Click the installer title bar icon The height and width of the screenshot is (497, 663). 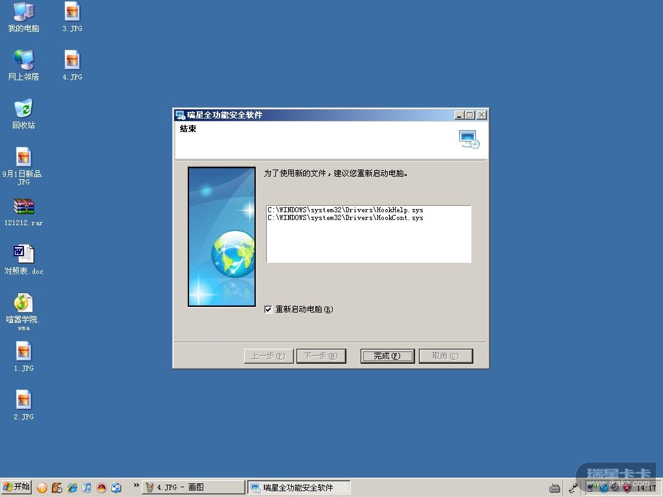point(180,115)
